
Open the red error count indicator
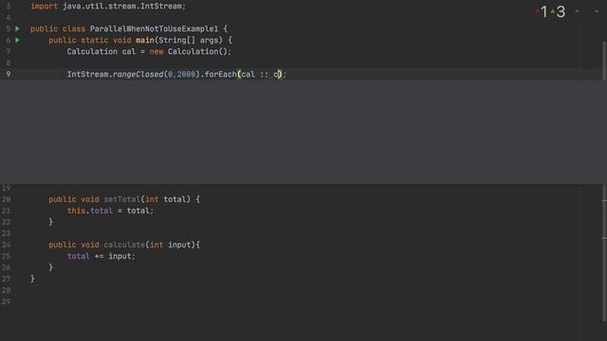point(542,11)
